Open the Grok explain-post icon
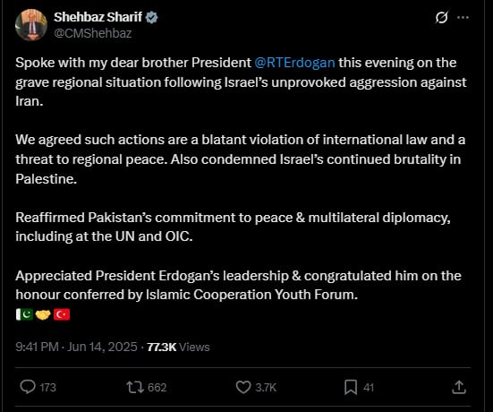The width and height of the screenshot is (493, 412). click(x=441, y=17)
